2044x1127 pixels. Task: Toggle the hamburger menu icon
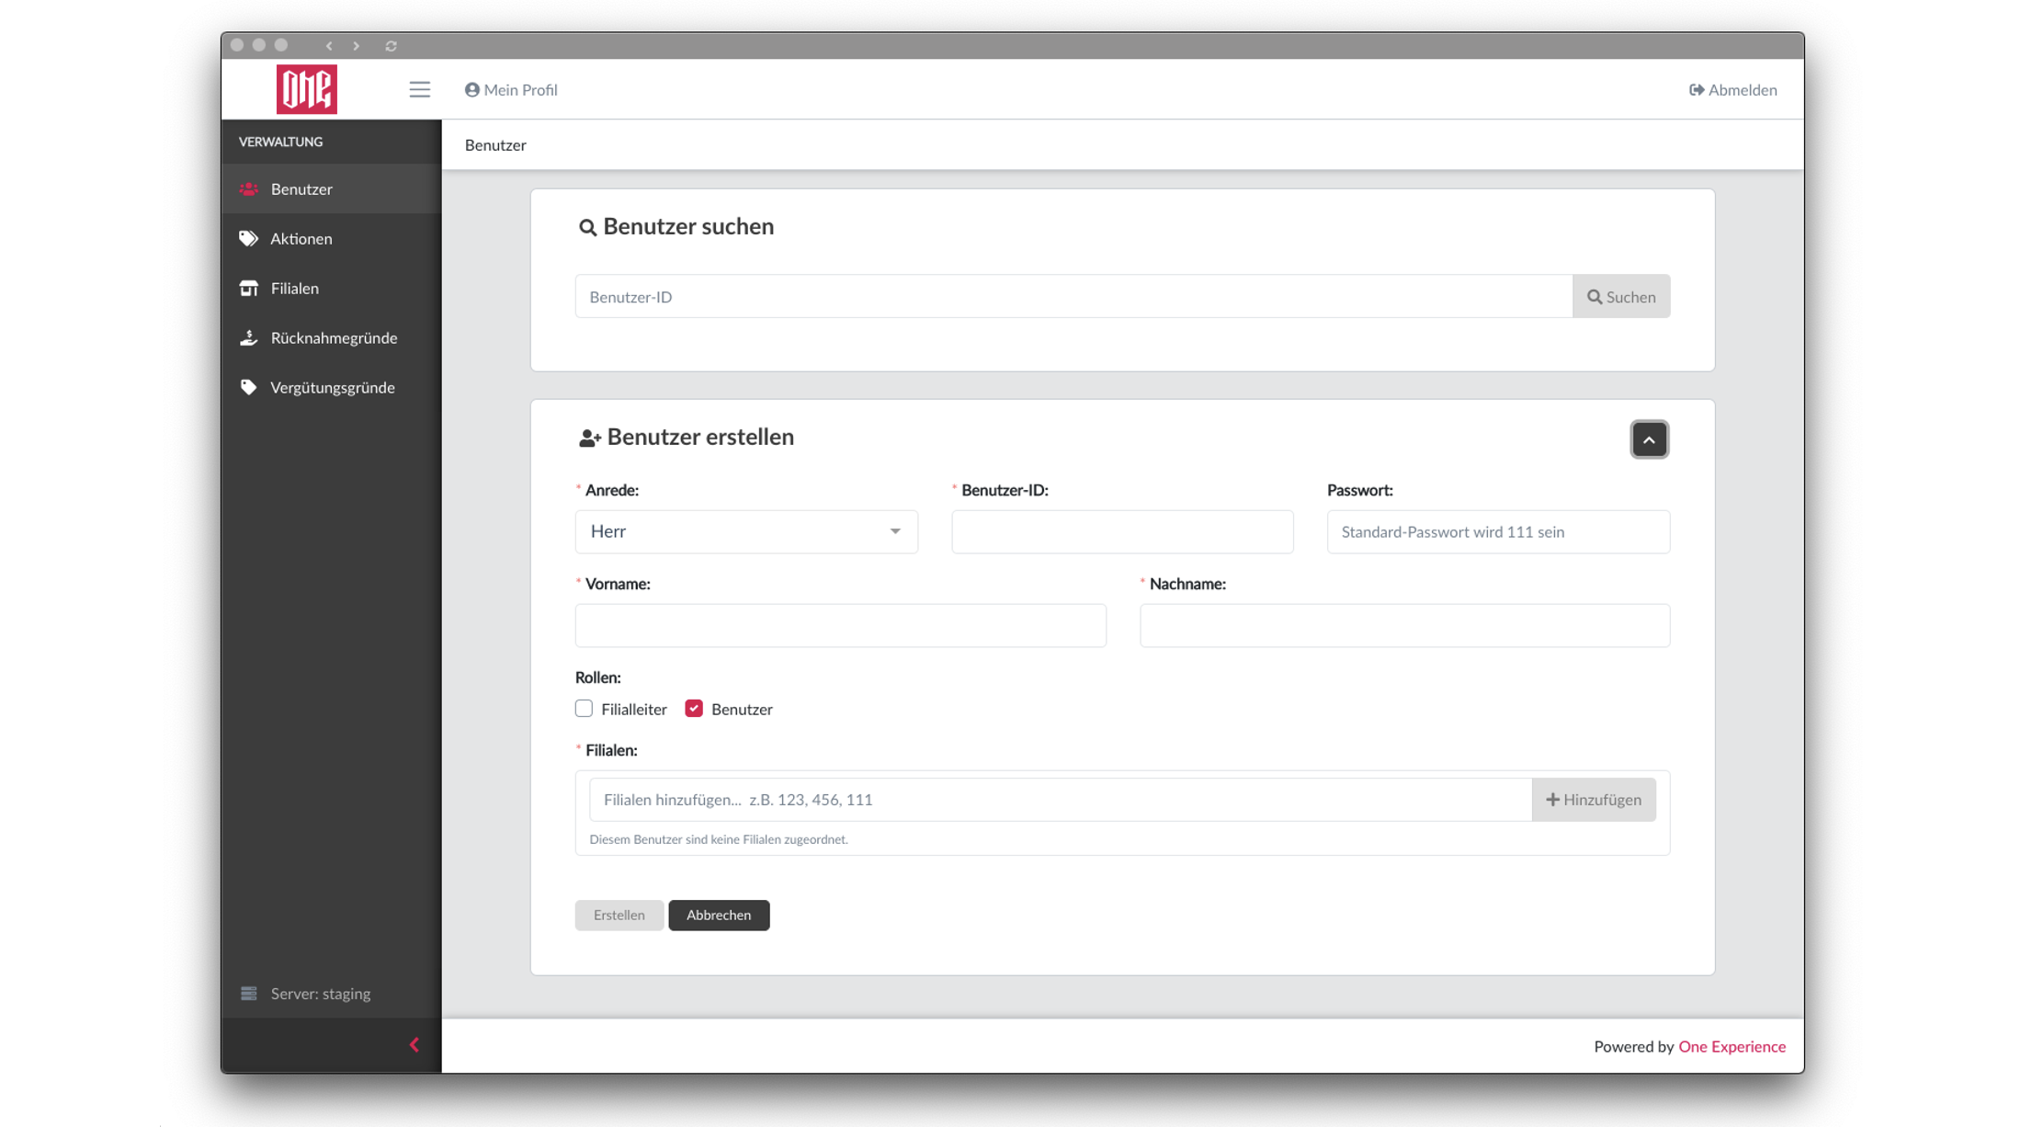click(x=419, y=89)
